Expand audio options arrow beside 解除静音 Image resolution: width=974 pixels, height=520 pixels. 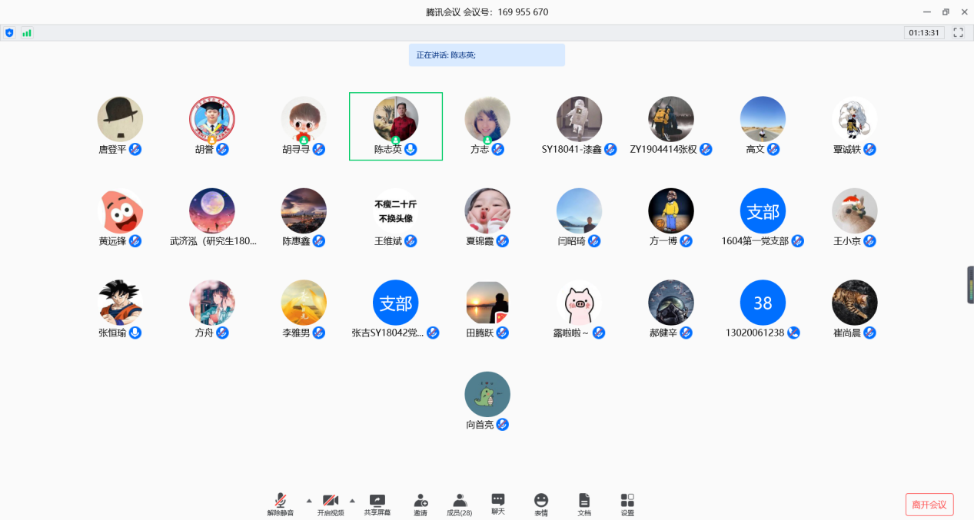tap(309, 500)
